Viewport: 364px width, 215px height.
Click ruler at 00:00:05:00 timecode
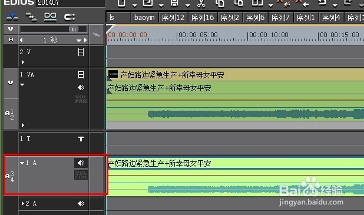tap(198, 35)
